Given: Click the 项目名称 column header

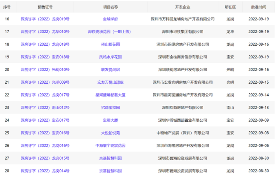Looking at the screenshot, I should pos(110,7).
